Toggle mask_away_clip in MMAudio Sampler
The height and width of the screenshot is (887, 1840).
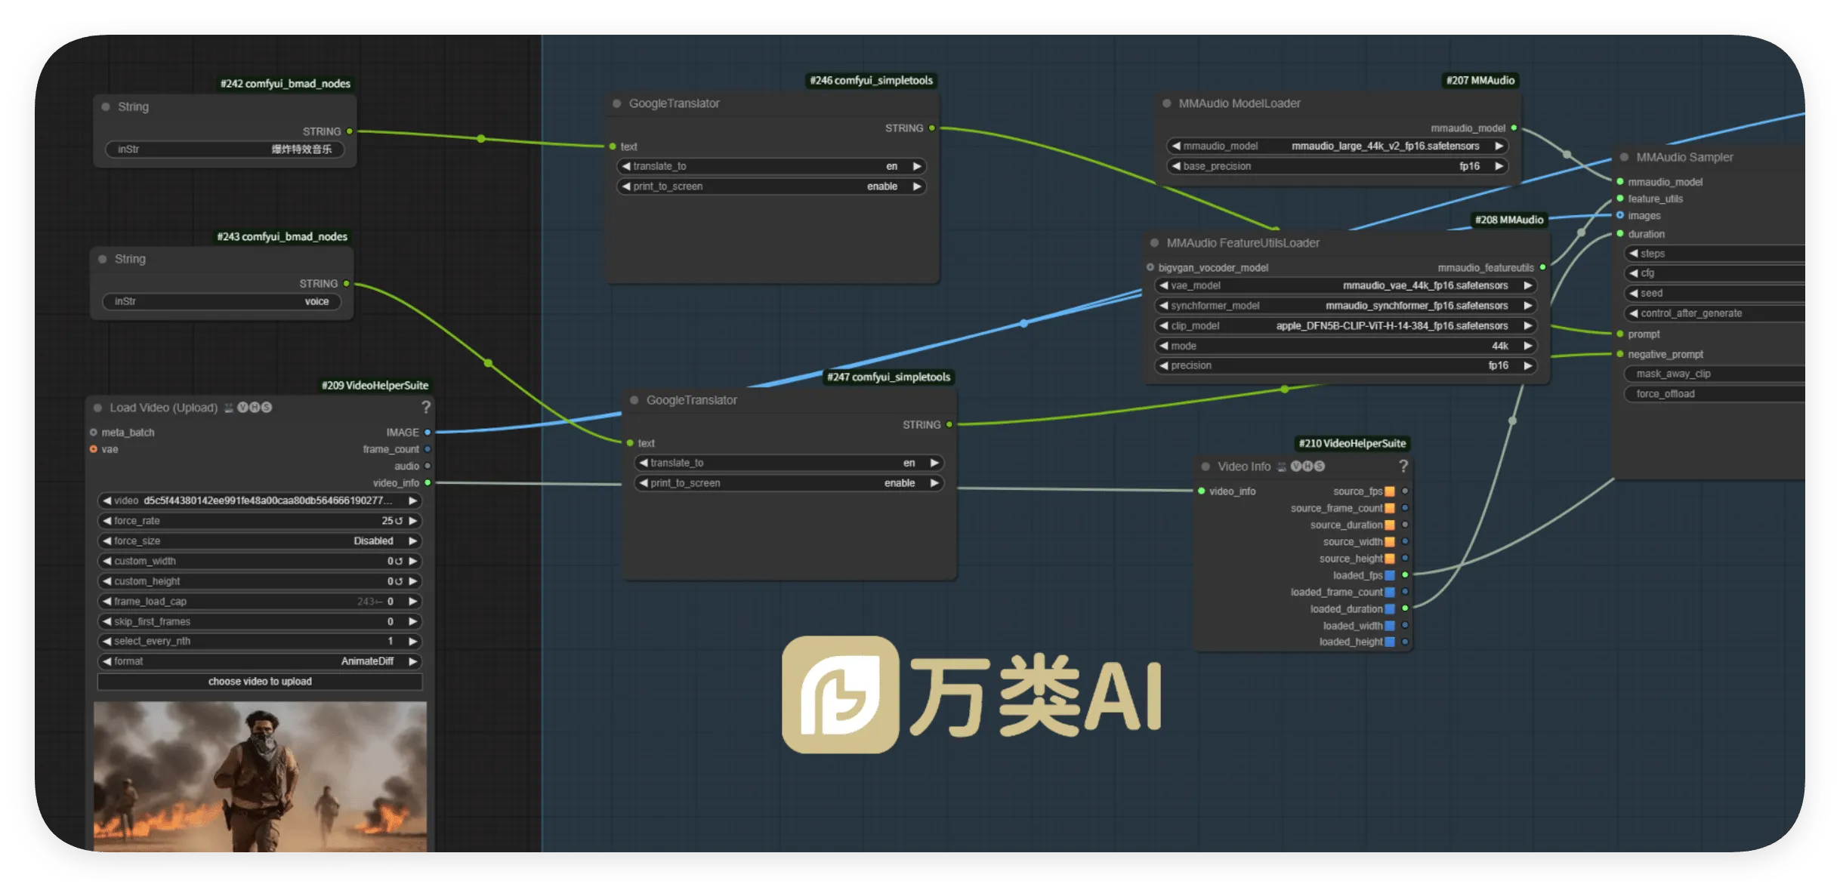1715,374
